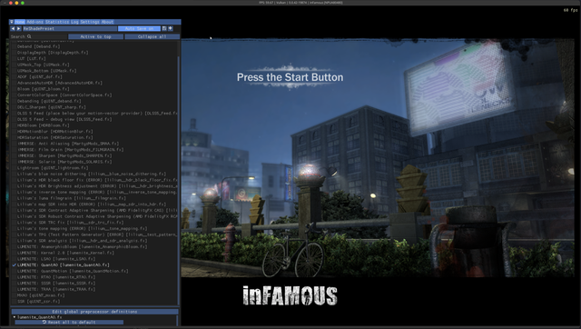
Task: Select Debanding [qUINT_deband.fx] row
Action: 49,101
